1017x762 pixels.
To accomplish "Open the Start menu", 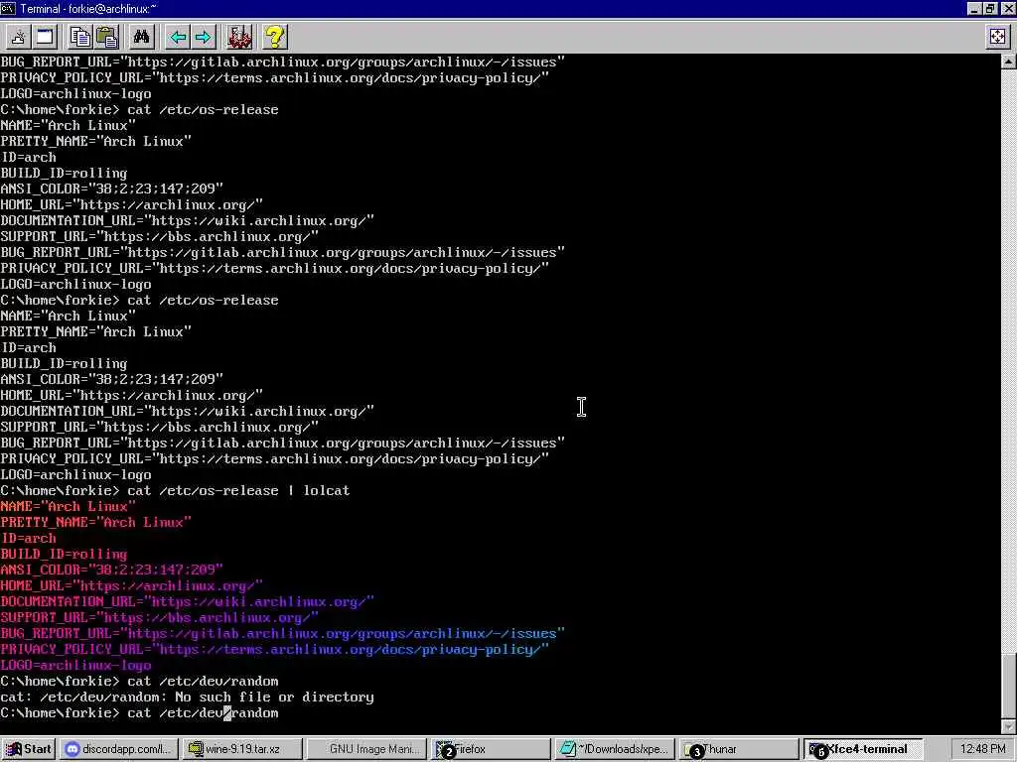I will click(29, 749).
